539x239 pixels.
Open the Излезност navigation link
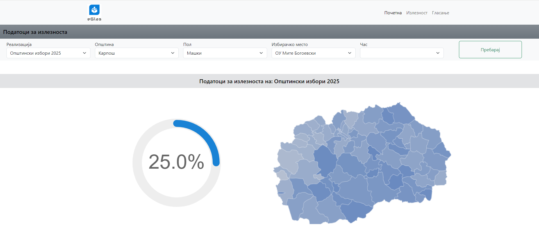click(417, 13)
